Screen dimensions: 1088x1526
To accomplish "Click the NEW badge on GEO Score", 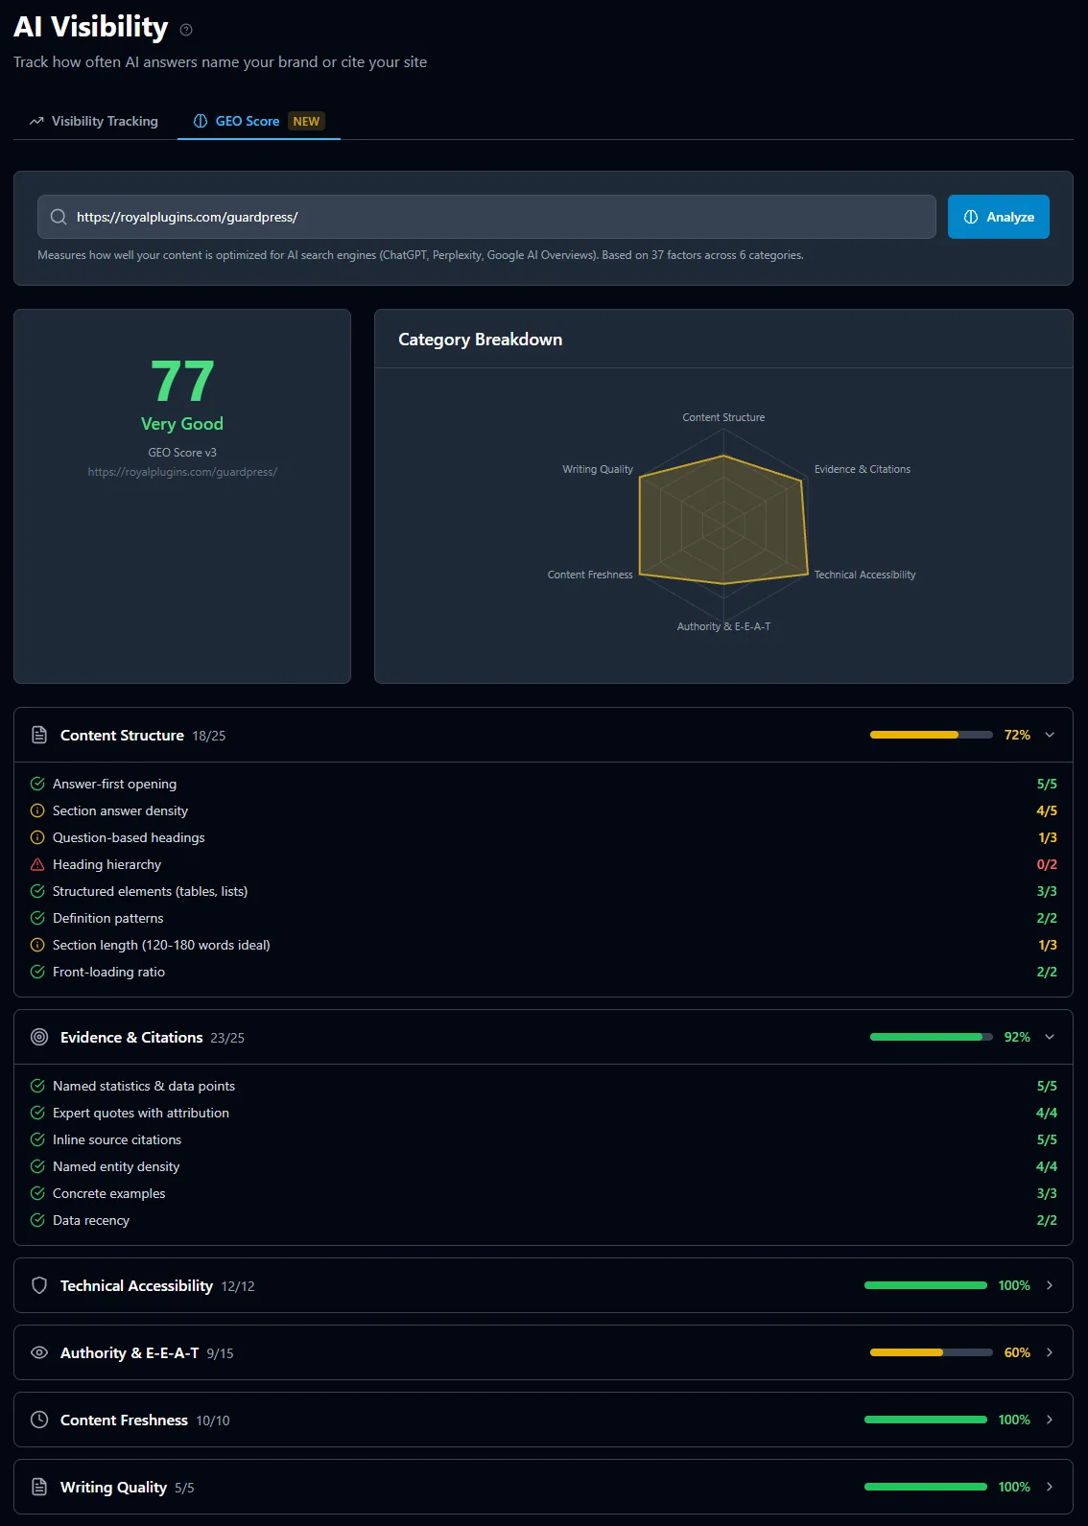I will click(306, 121).
